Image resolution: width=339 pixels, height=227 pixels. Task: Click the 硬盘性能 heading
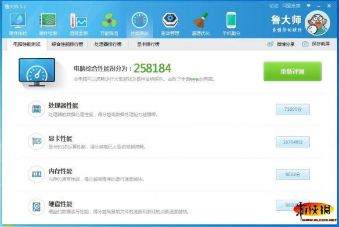click(x=60, y=204)
